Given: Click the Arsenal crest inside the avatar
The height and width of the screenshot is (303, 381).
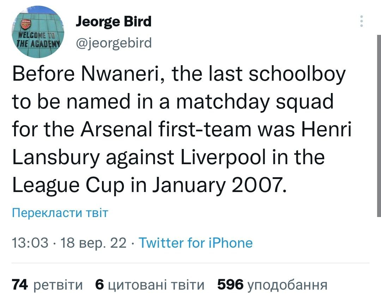Looking at the screenshot, I should coord(26,25).
